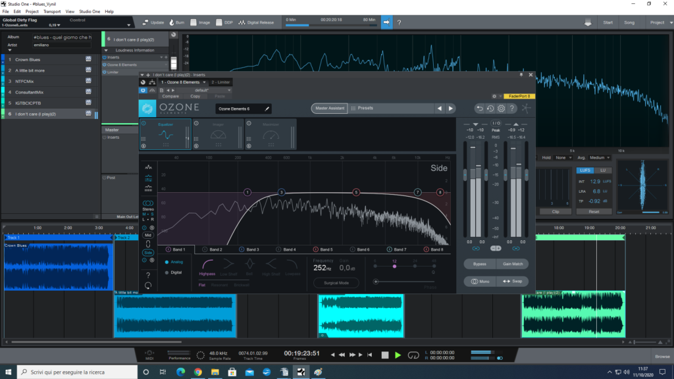
Task: Click the EQ sidebar question mark icon
Action: point(148,275)
